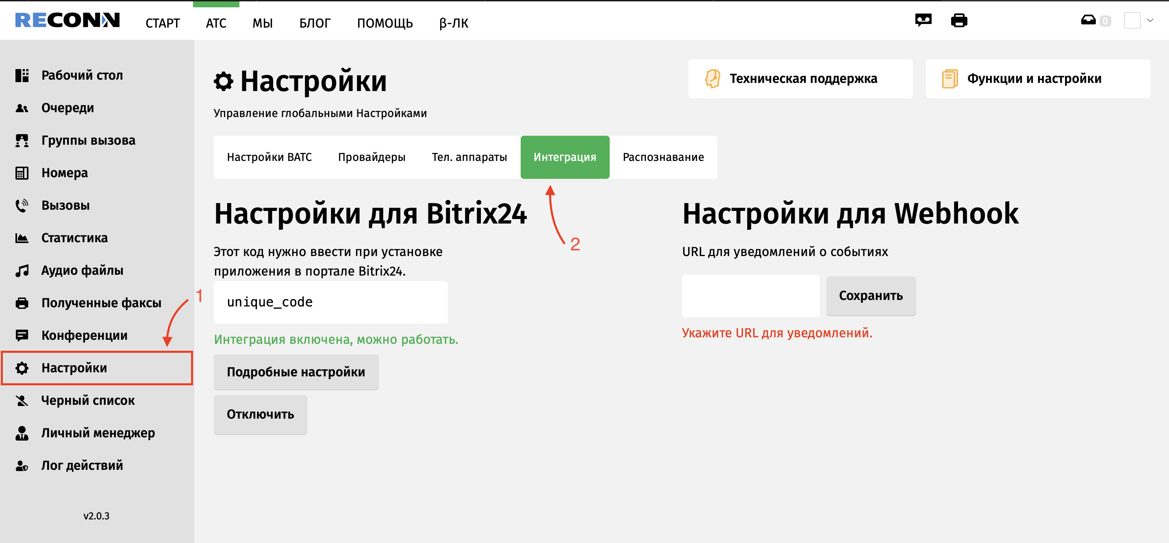Click the green text Интеграция включена, можно работать.
The image size is (1169, 543).
[x=336, y=339]
